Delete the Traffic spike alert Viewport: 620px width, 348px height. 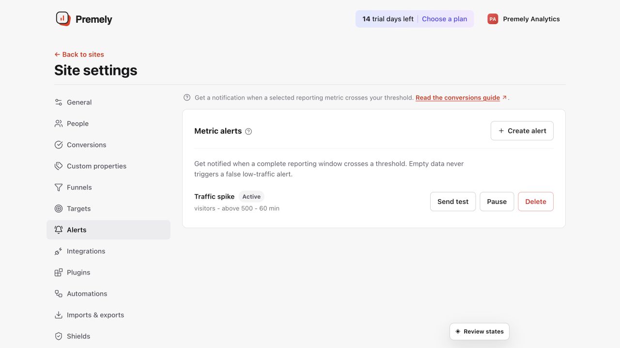pyautogui.click(x=536, y=202)
